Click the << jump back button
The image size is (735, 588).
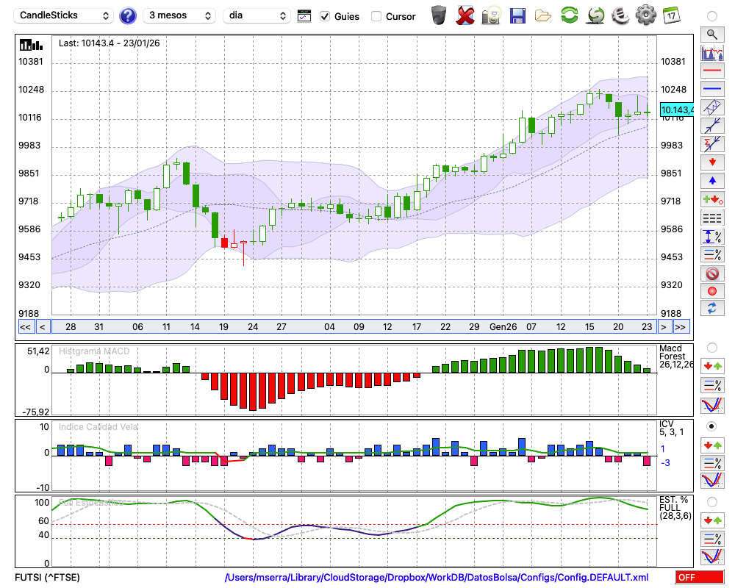click(25, 327)
